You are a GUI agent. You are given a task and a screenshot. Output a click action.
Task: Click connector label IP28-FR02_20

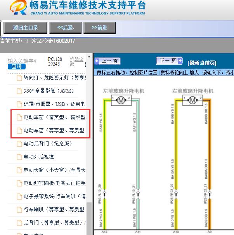172,194
